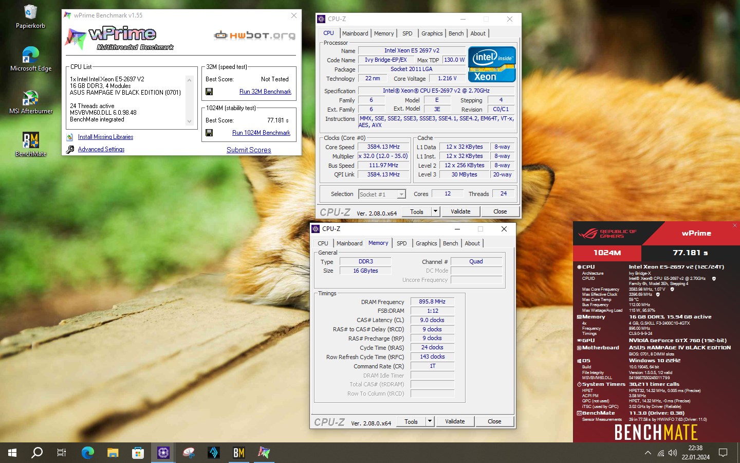The image size is (740, 463).
Task: Open Tools dropdown arrow in upper CPU-Z
Action: pyautogui.click(x=435, y=211)
